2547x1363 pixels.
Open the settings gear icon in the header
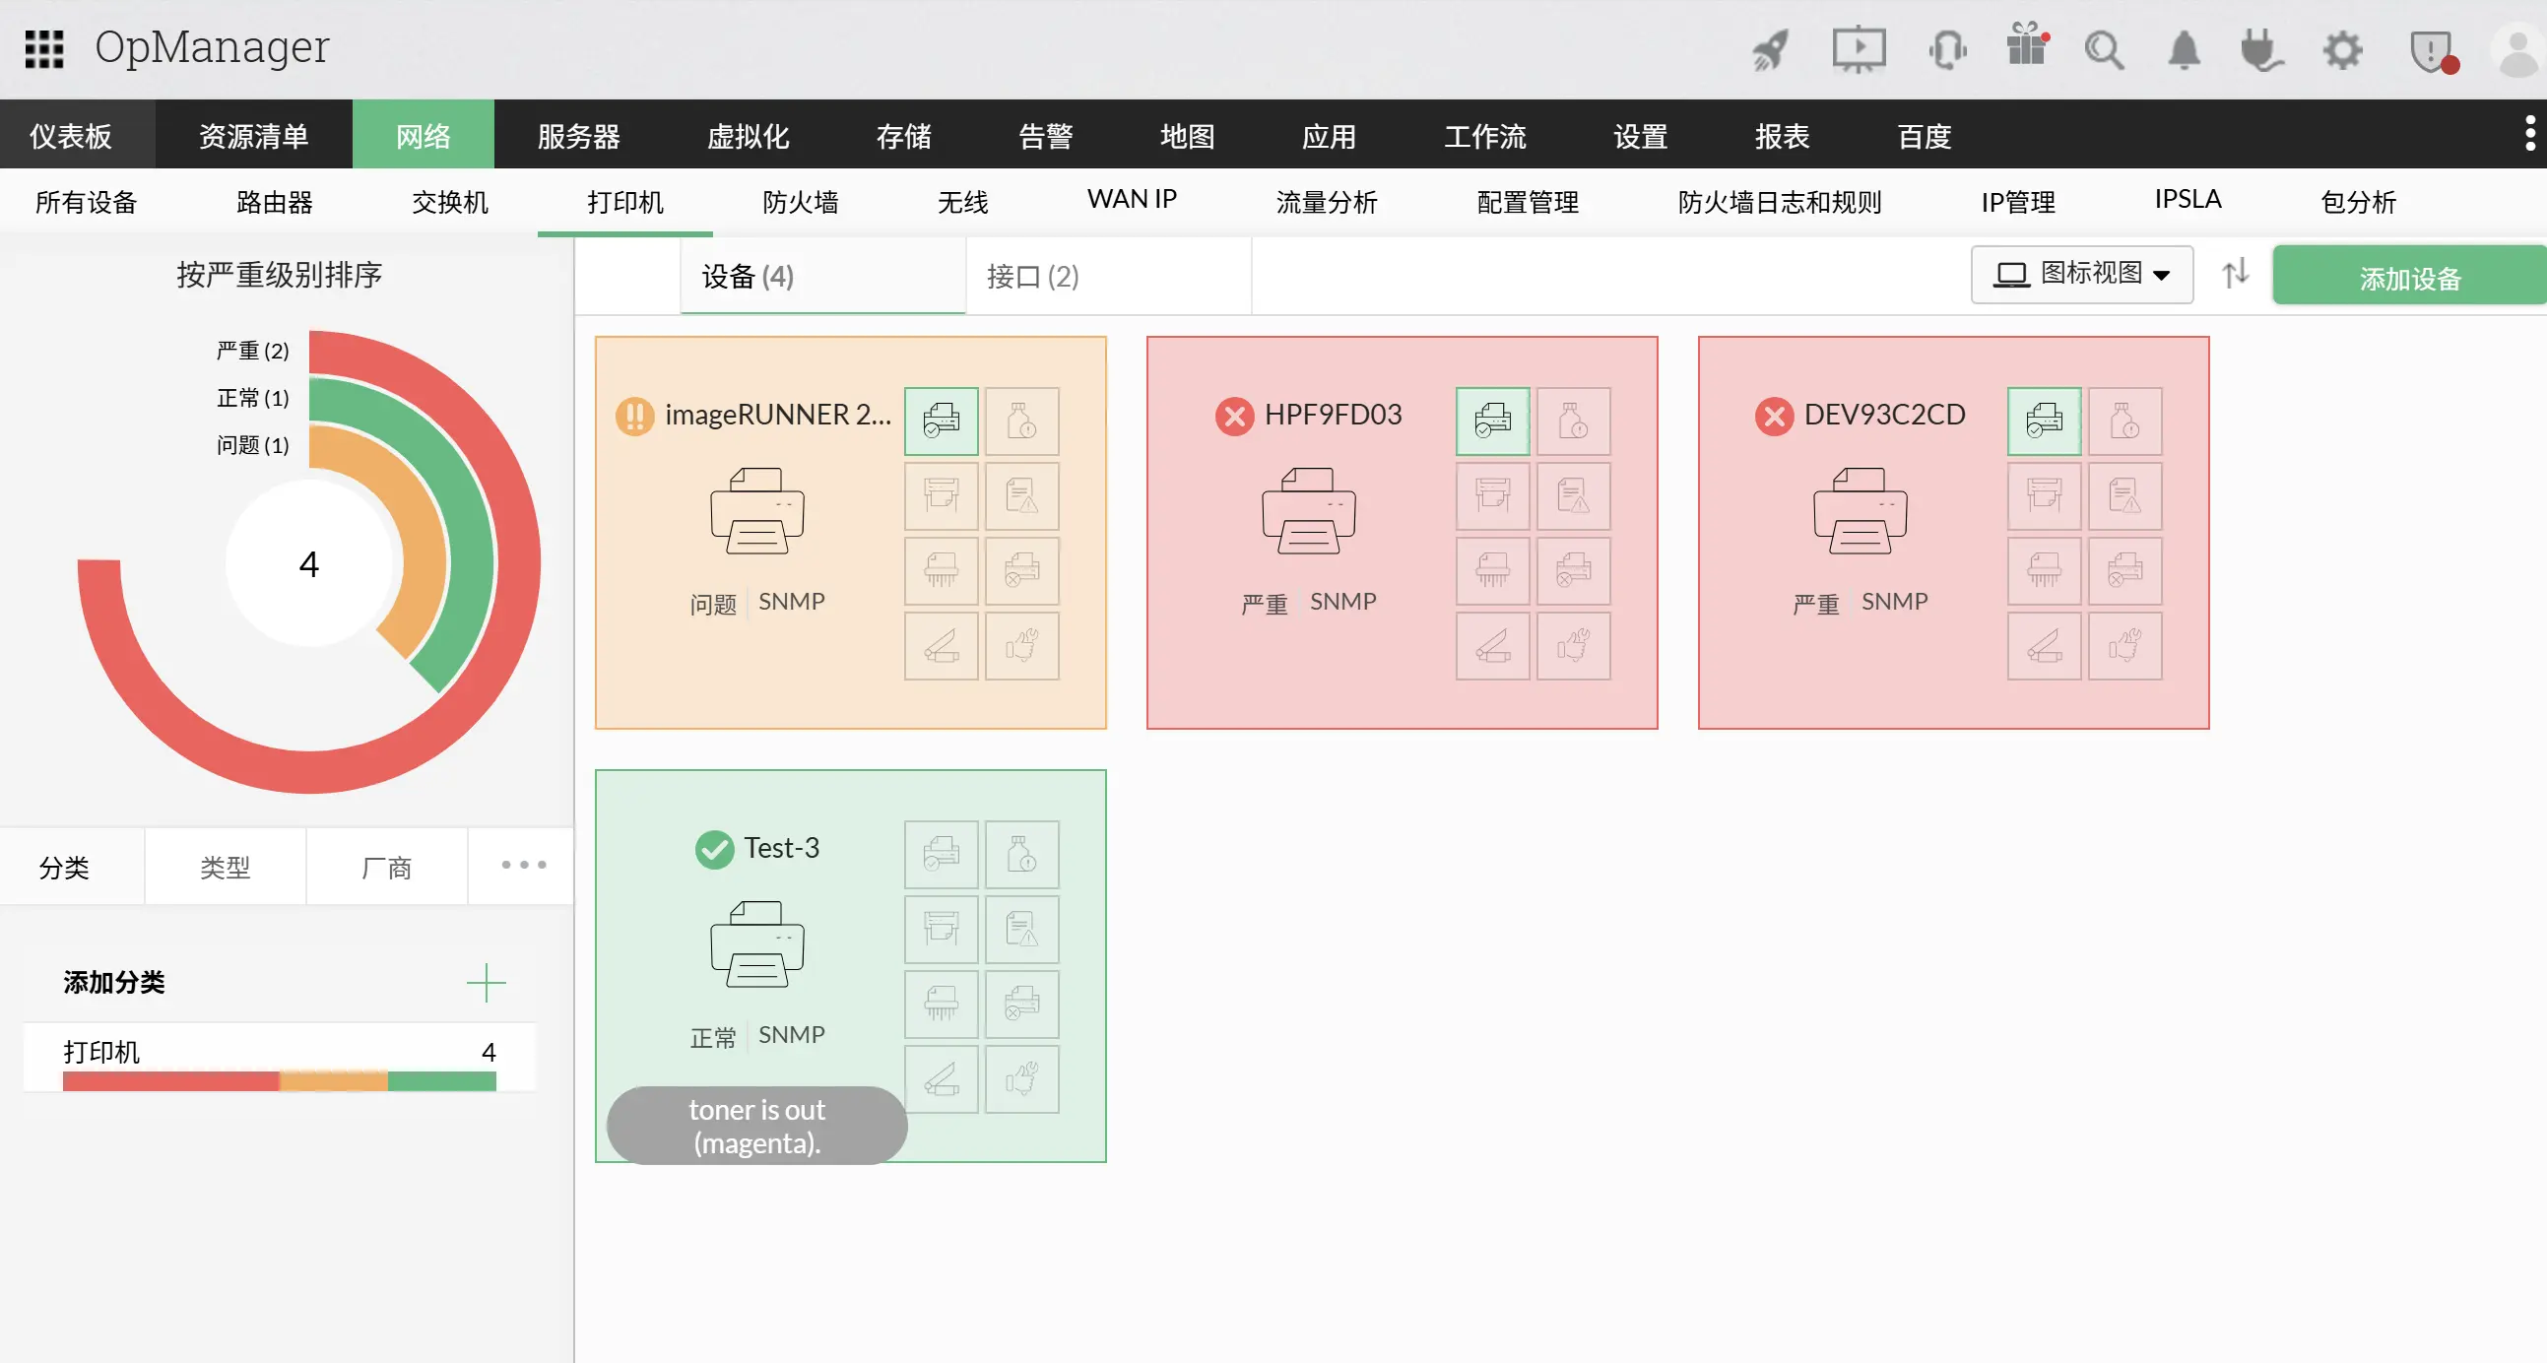pyautogui.click(x=2342, y=49)
